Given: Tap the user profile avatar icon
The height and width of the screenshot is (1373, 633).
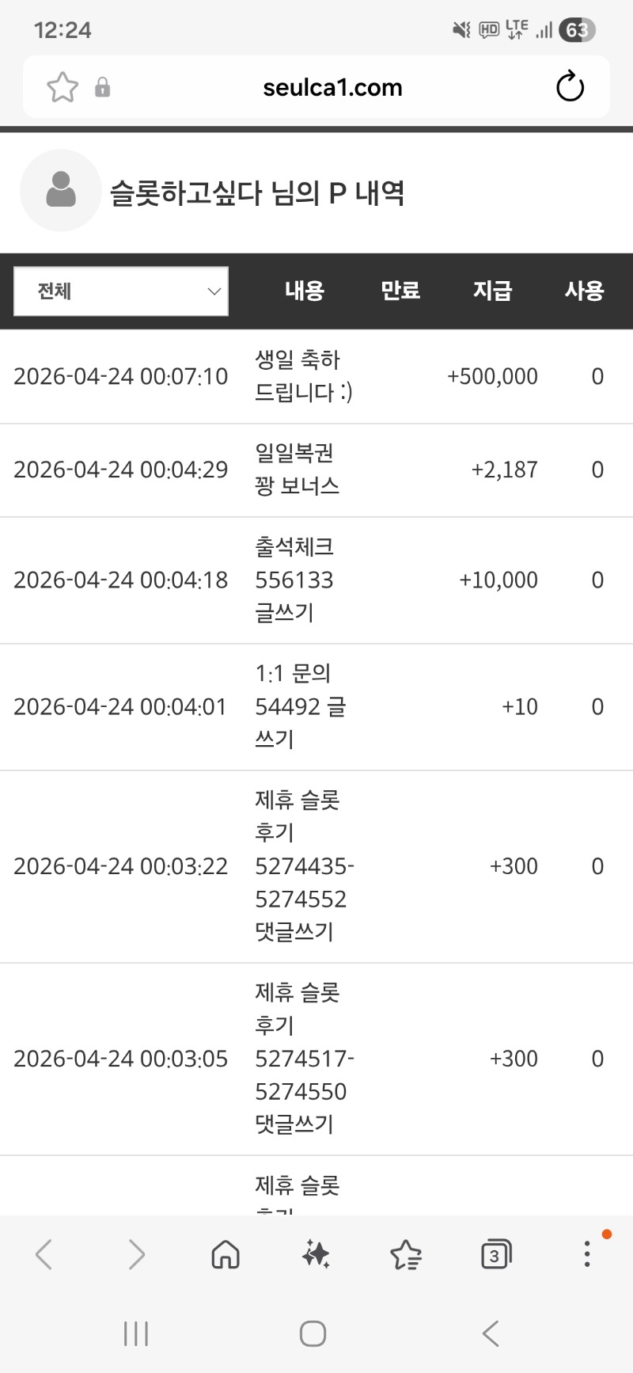Looking at the screenshot, I should pyautogui.click(x=61, y=191).
